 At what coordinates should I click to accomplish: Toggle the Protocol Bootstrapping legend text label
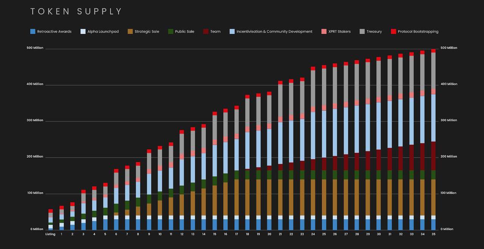(x=418, y=32)
